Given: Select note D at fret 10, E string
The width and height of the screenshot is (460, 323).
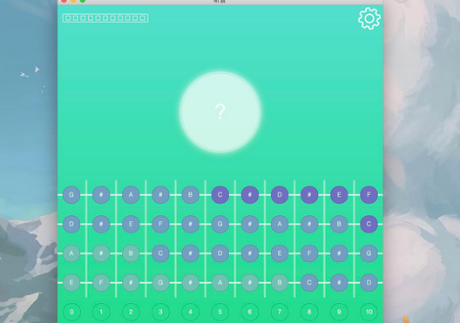Looking at the screenshot, I should click(x=369, y=283).
